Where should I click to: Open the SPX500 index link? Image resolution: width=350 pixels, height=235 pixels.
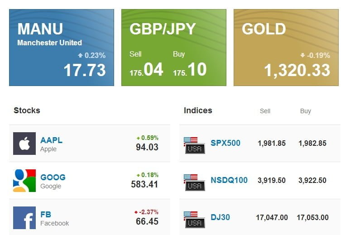tap(225, 143)
